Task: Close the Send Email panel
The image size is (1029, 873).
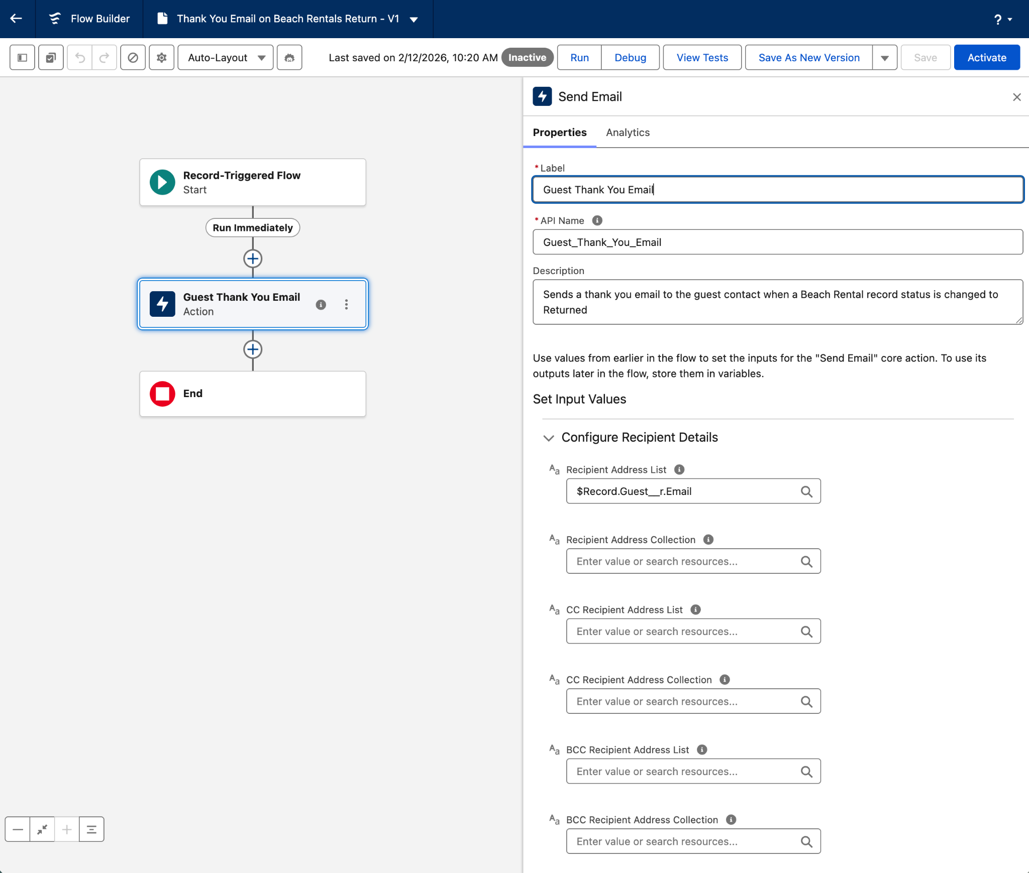Action: 1016,97
